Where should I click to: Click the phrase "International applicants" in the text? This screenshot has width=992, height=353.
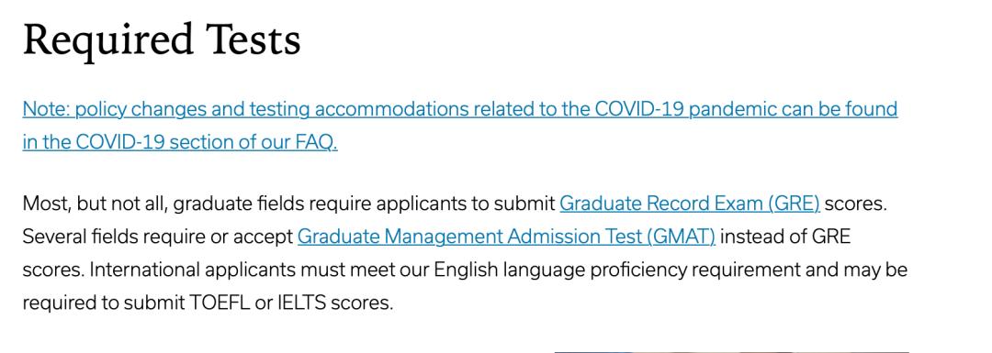click(x=192, y=270)
